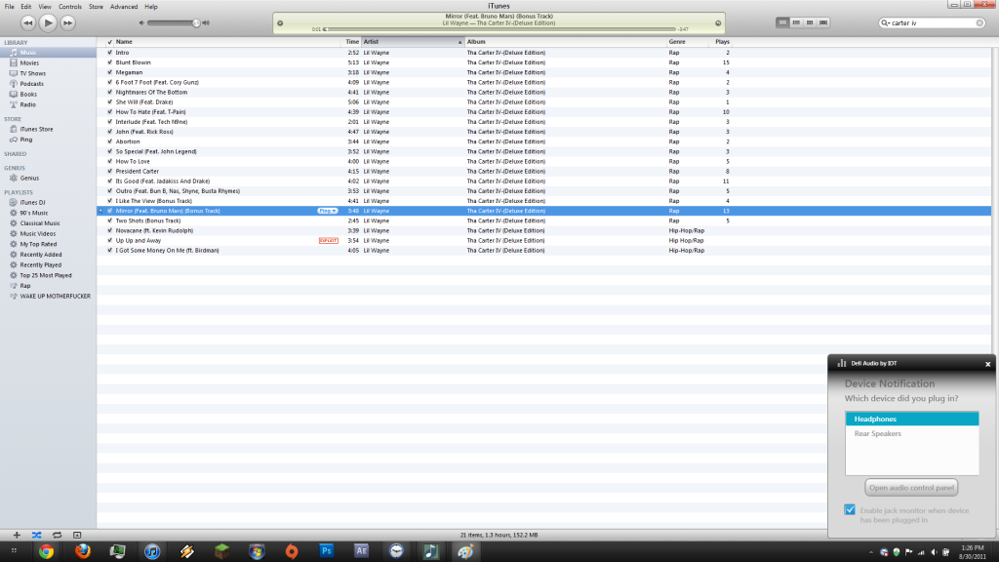Switch to Cover Flow view
Screen dimensions: 999x562
point(823,23)
